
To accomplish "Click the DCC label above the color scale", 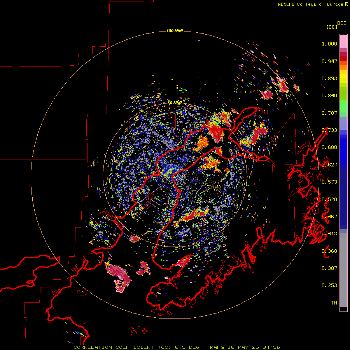I will pyautogui.click(x=341, y=23).
